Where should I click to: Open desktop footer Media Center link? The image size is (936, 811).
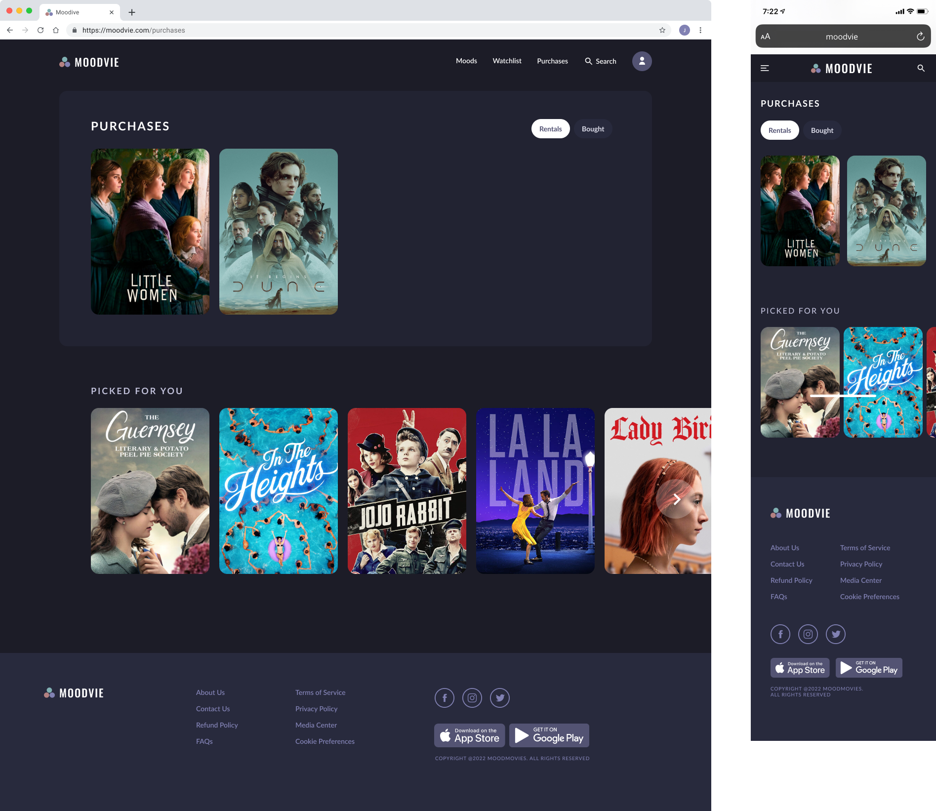(316, 725)
